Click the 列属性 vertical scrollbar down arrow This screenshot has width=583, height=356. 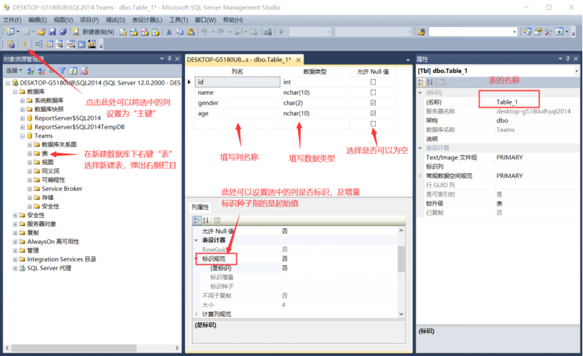point(401,314)
